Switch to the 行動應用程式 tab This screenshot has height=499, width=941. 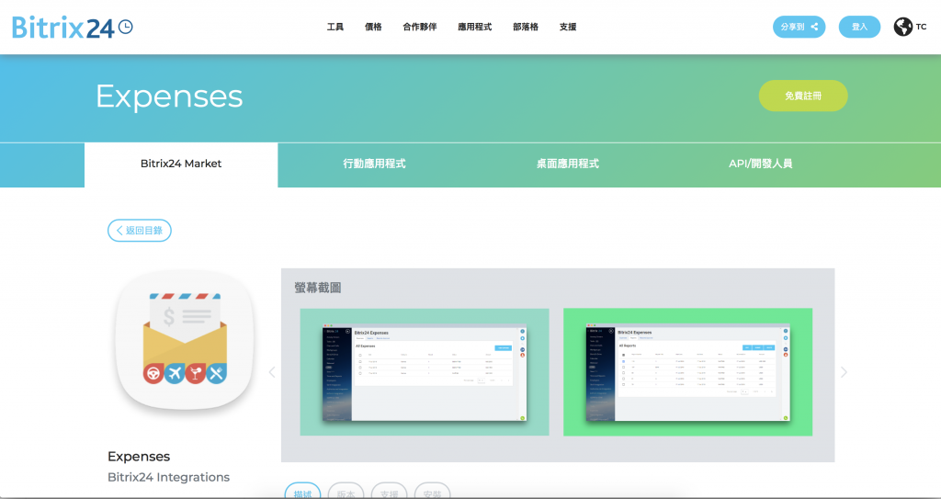375,164
